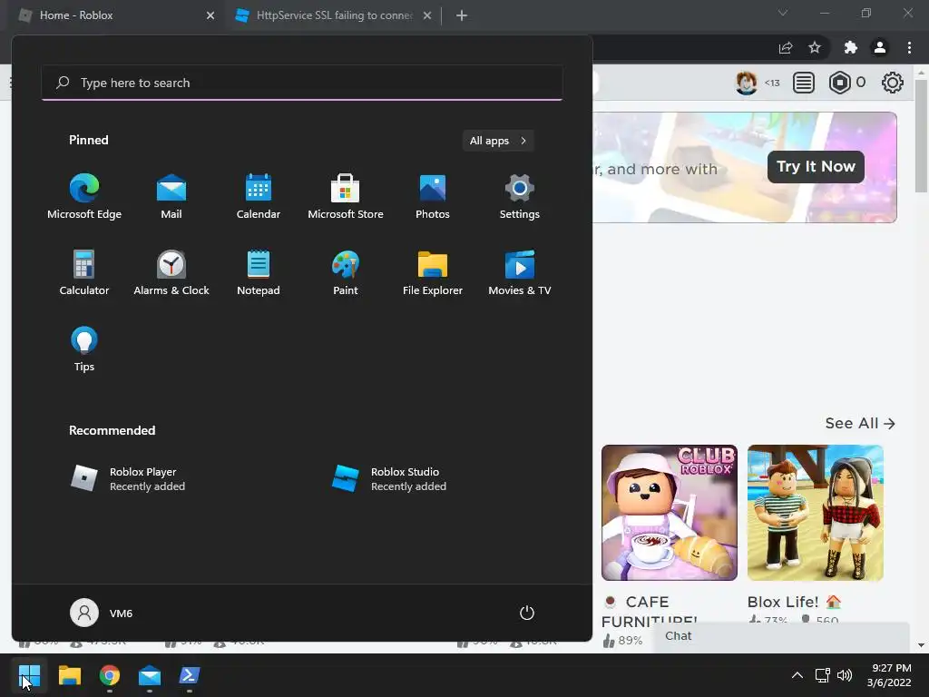
Task: Open Roblox notifications feed icon
Action: tap(804, 83)
